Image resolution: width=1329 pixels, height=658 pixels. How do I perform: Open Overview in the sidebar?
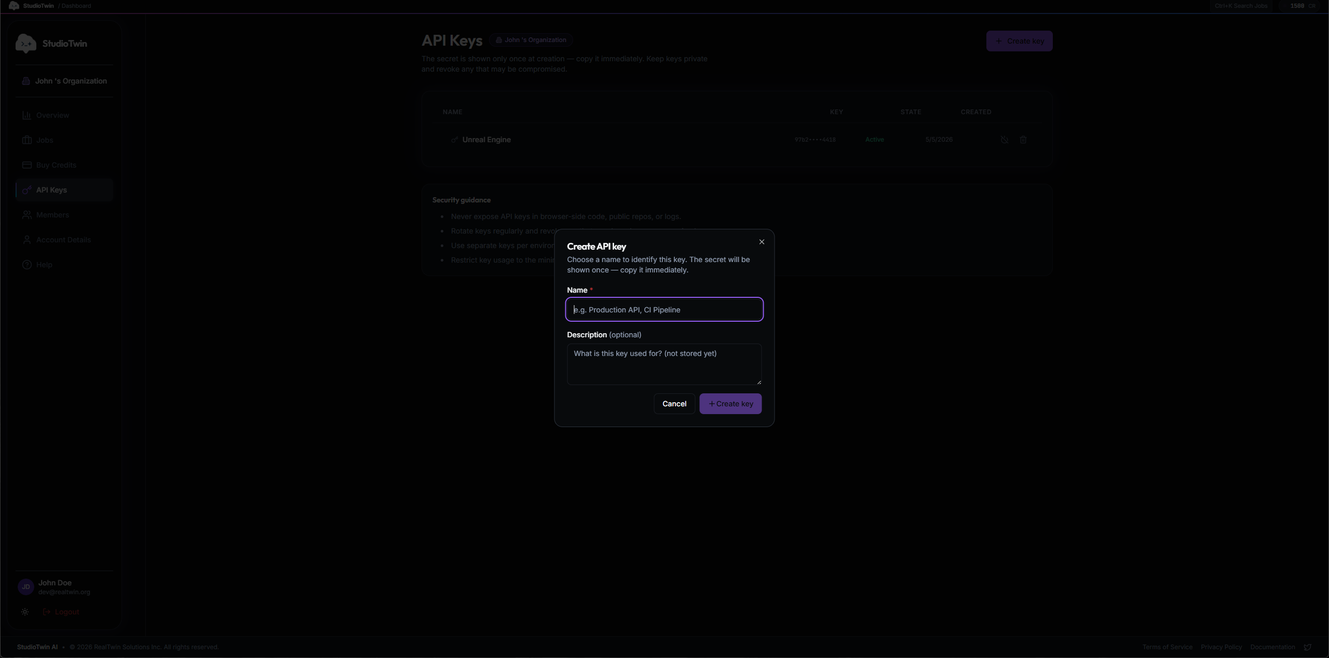click(x=64, y=115)
